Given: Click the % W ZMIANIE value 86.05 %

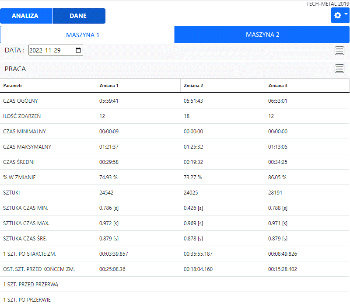Looking at the screenshot, I should coord(277,177).
